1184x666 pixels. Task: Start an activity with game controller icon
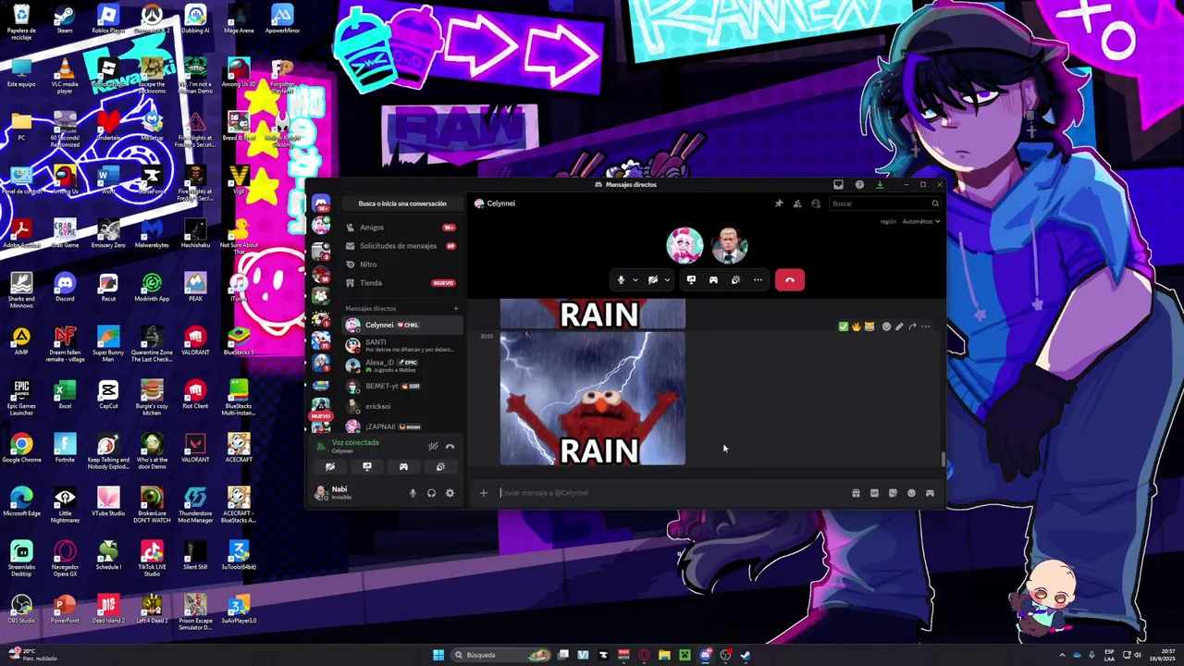(x=713, y=280)
